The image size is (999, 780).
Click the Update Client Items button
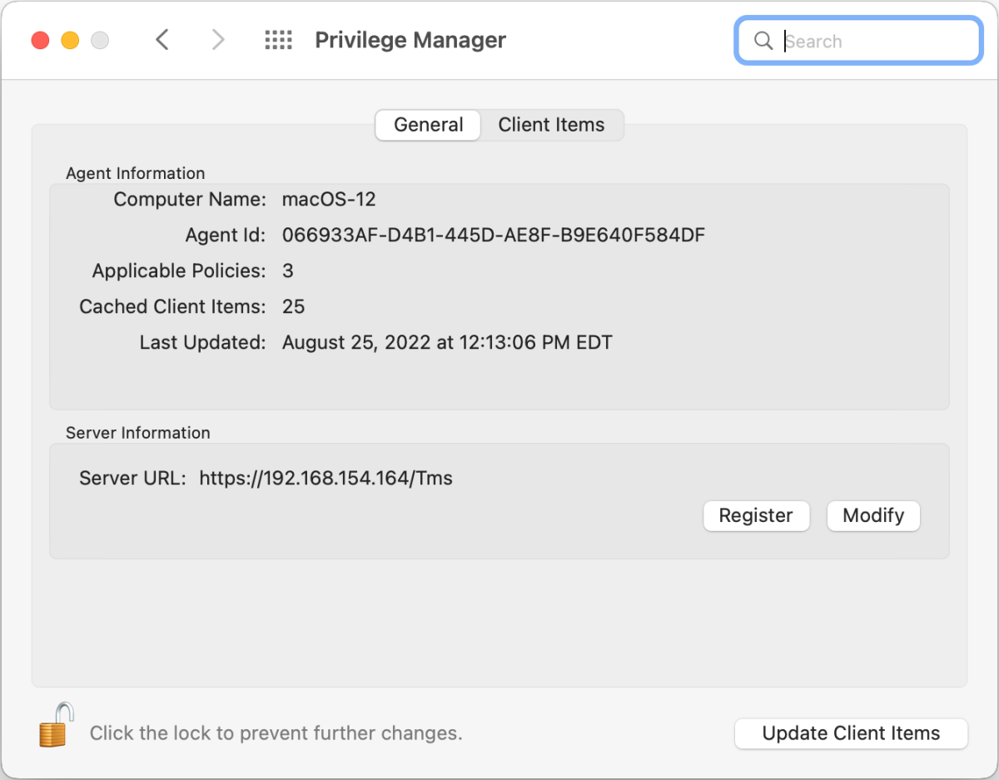851,733
